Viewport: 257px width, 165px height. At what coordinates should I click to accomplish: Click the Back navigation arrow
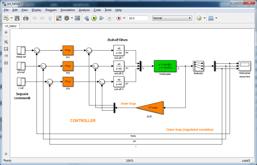click(35, 18)
